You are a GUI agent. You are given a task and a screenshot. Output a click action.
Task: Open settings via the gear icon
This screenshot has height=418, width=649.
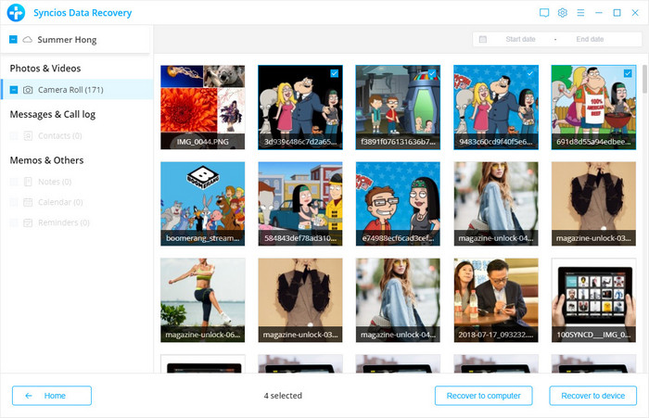(x=563, y=13)
